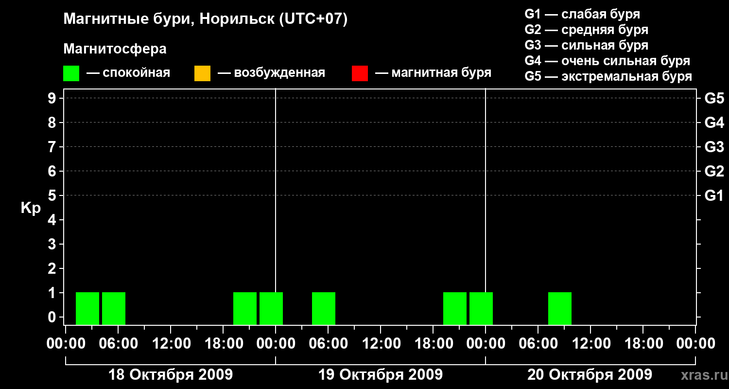Click the Kp axis value '8'
This screenshot has height=389, width=729.
tap(52, 123)
